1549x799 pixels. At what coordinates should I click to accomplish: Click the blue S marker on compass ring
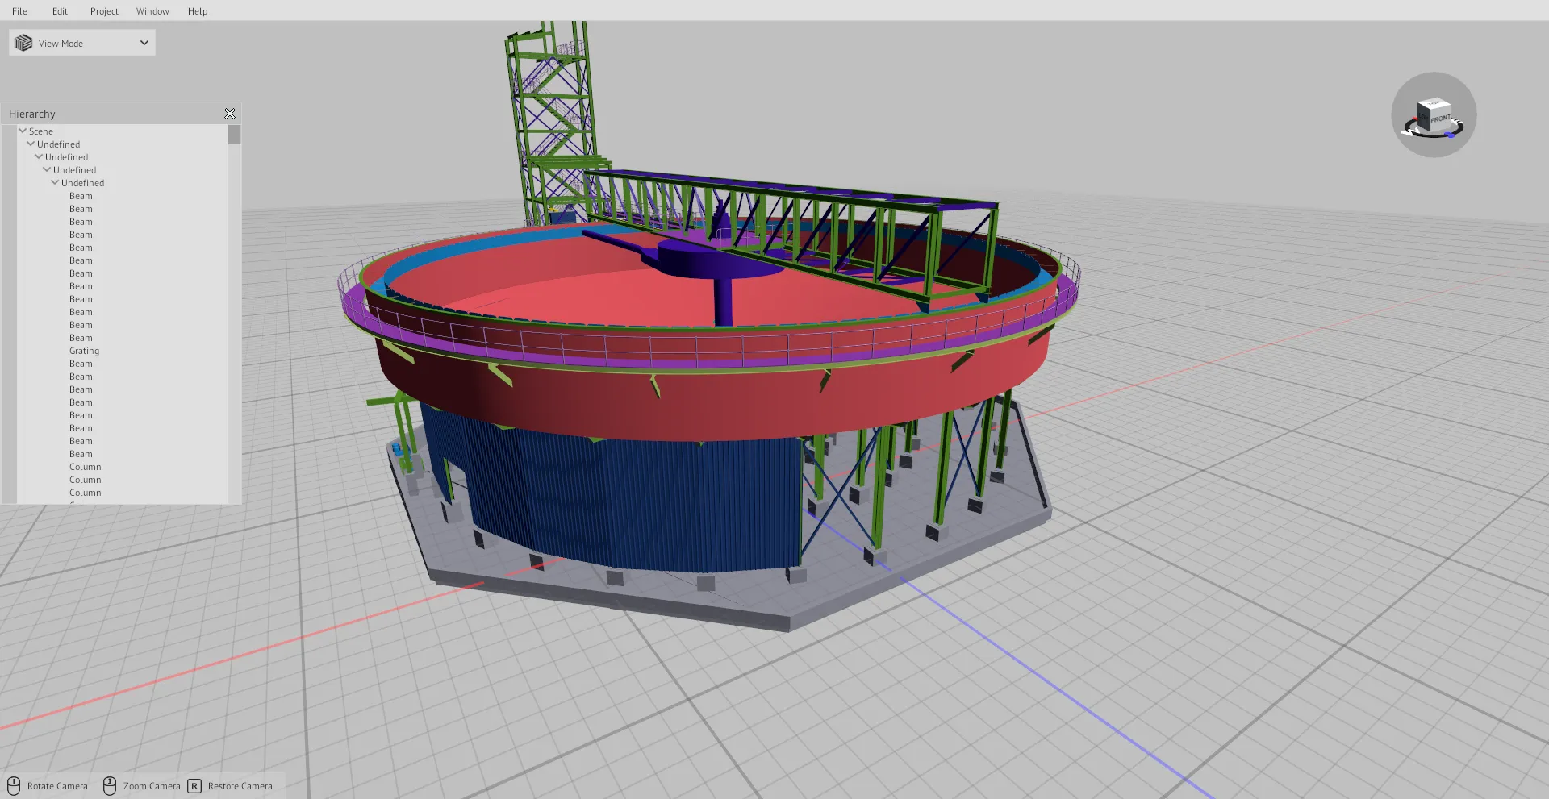coord(1450,134)
